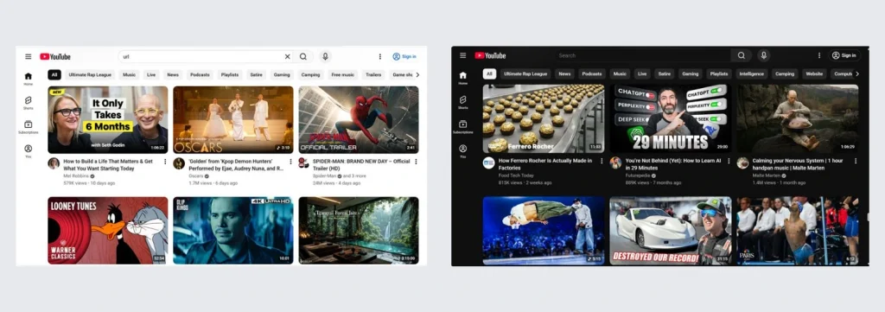Open options for the Learn AI video
885x312 pixels.
coord(729,161)
